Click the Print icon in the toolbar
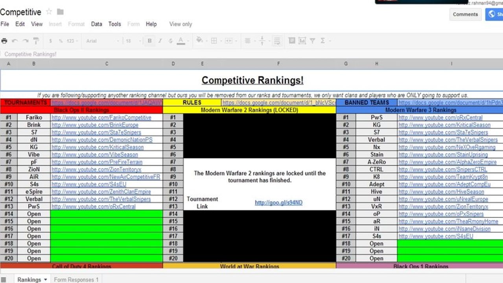The width and height of the screenshot is (503, 283). (x=4, y=40)
